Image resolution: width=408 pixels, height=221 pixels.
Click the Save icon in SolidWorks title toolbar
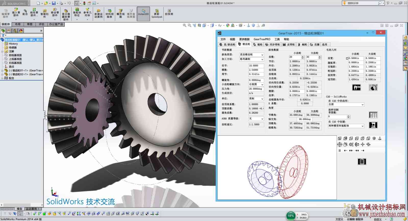click(54, 3)
